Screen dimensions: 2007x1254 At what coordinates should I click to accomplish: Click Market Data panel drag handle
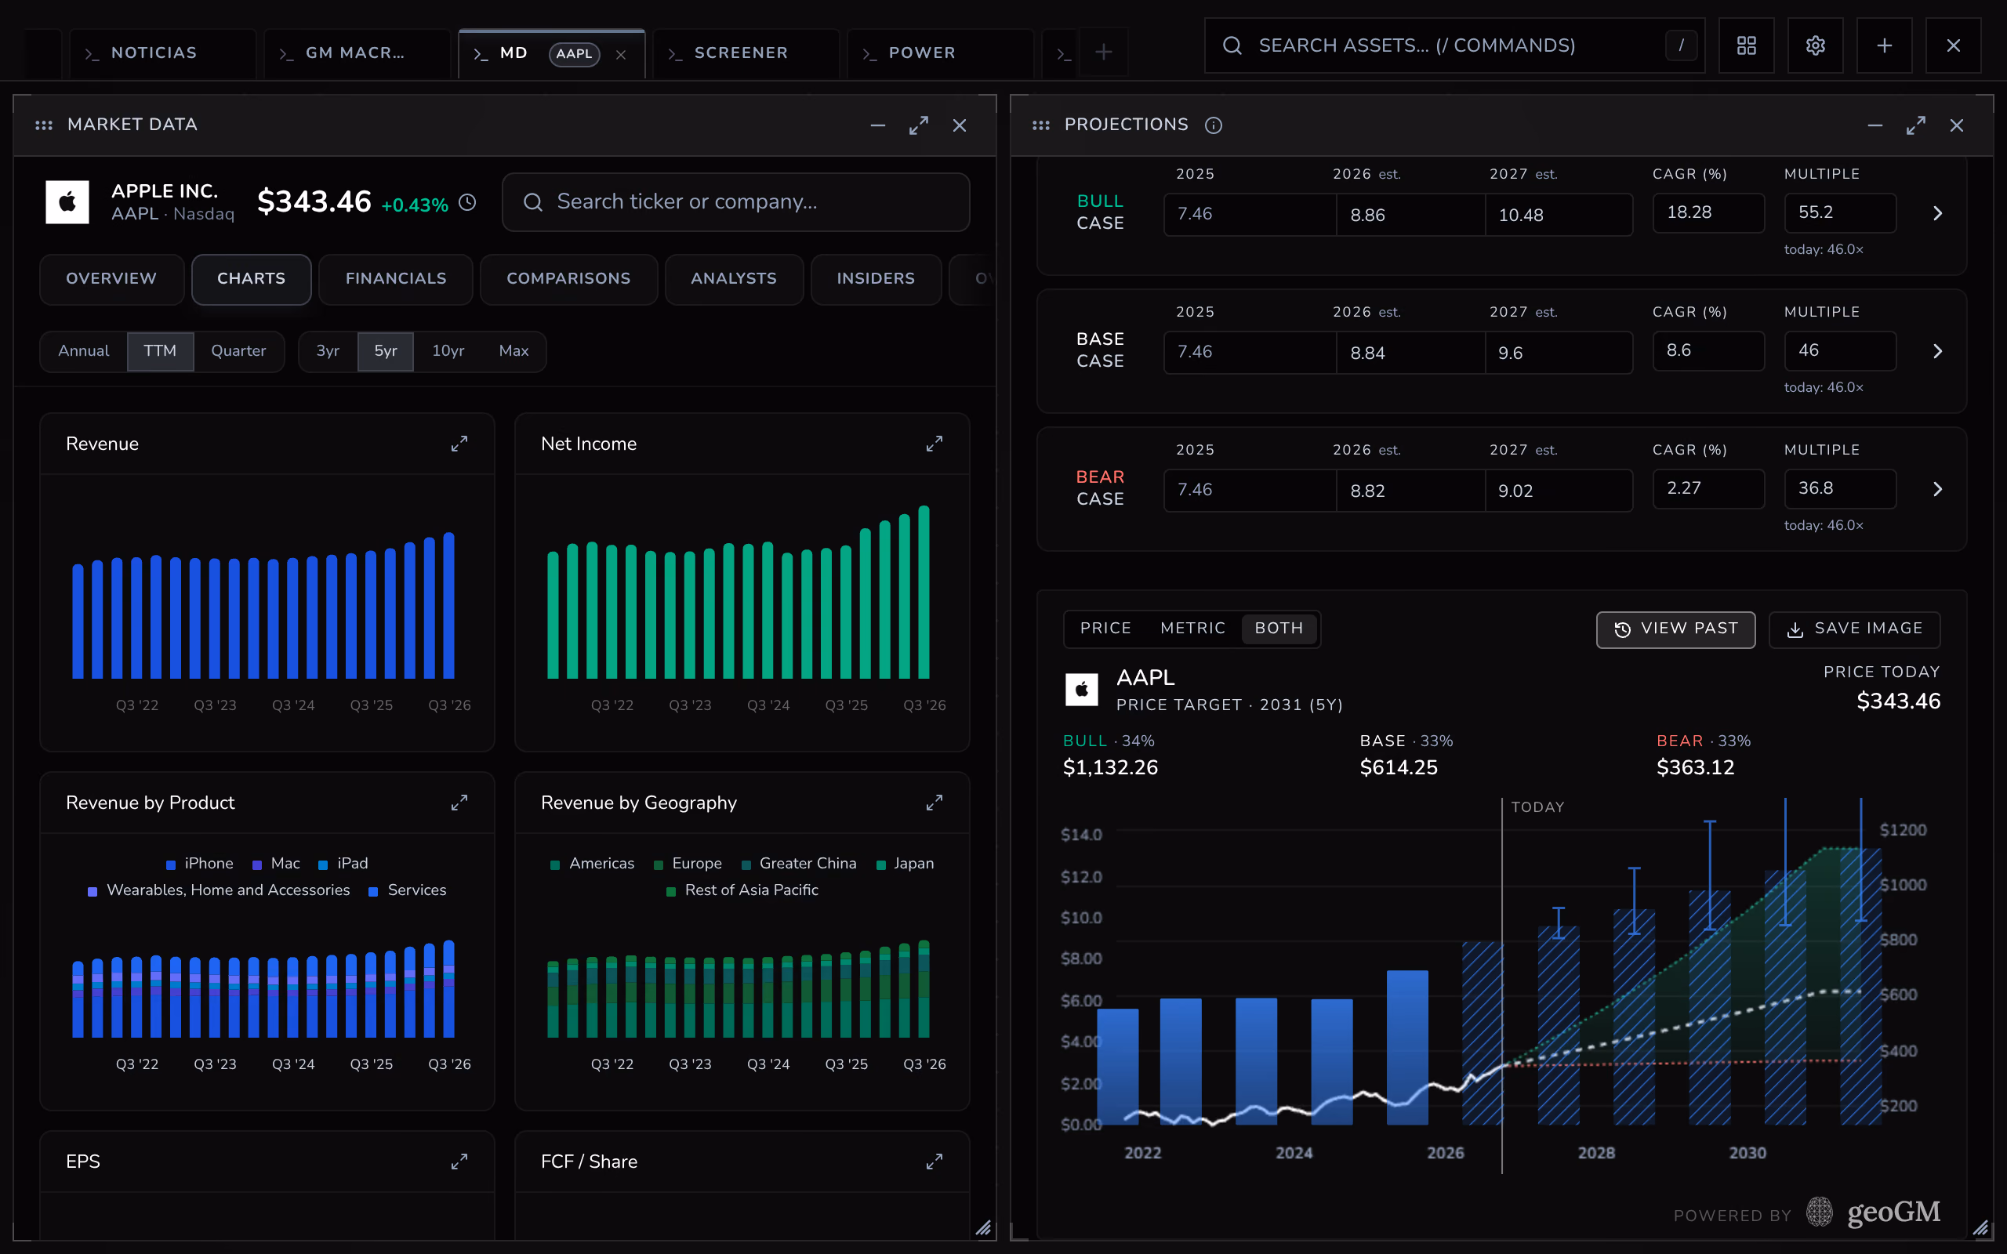[x=44, y=125]
